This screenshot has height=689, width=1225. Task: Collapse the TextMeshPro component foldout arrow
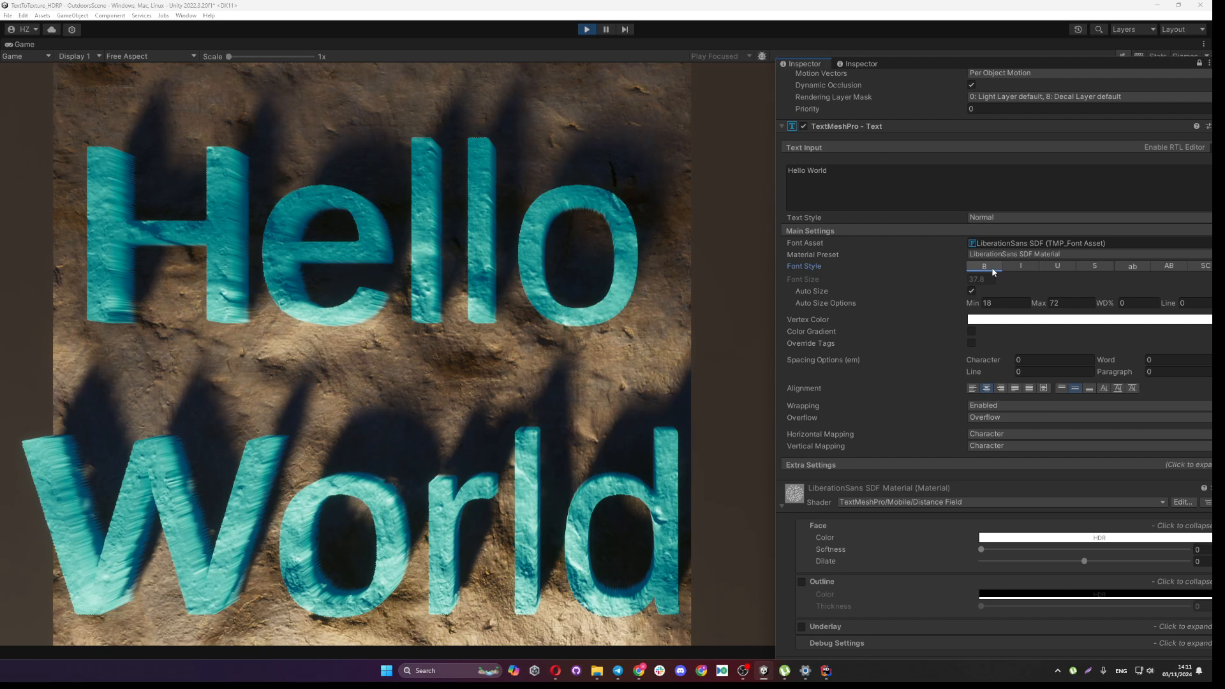tap(782, 126)
